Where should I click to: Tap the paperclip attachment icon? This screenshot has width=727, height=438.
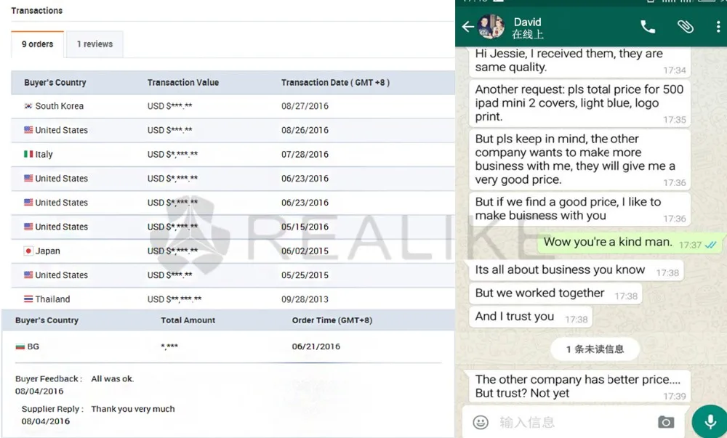click(x=685, y=27)
